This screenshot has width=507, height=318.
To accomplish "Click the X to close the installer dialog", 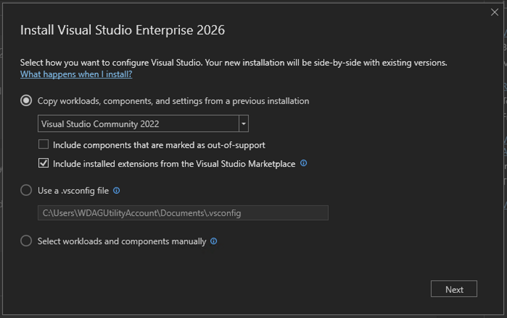I will pyautogui.click(x=494, y=12).
